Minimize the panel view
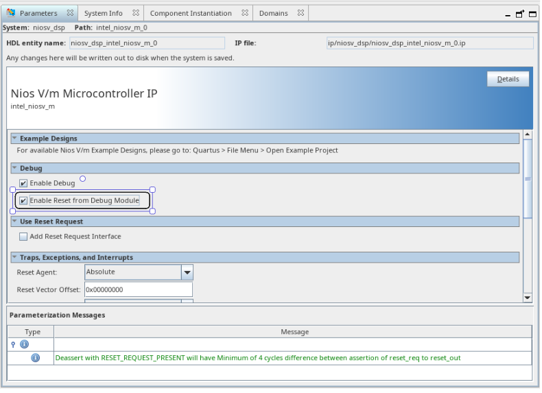 (509, 15)
